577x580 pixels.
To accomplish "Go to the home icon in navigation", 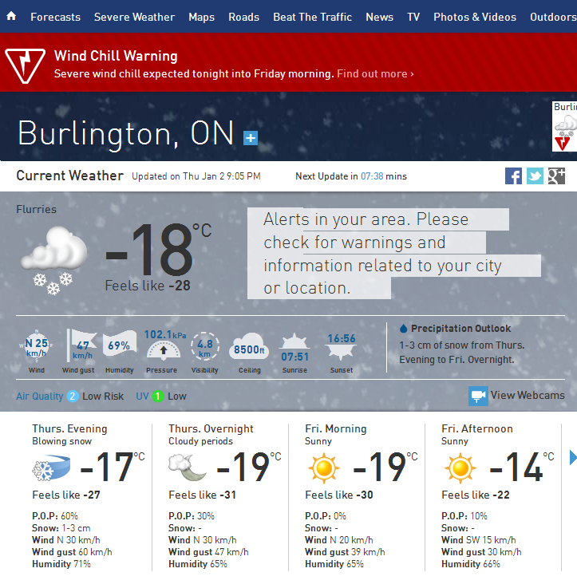I will pyautogui.click(x=11, y=16).
